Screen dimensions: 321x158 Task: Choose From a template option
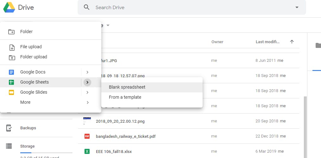coord(125,97)
